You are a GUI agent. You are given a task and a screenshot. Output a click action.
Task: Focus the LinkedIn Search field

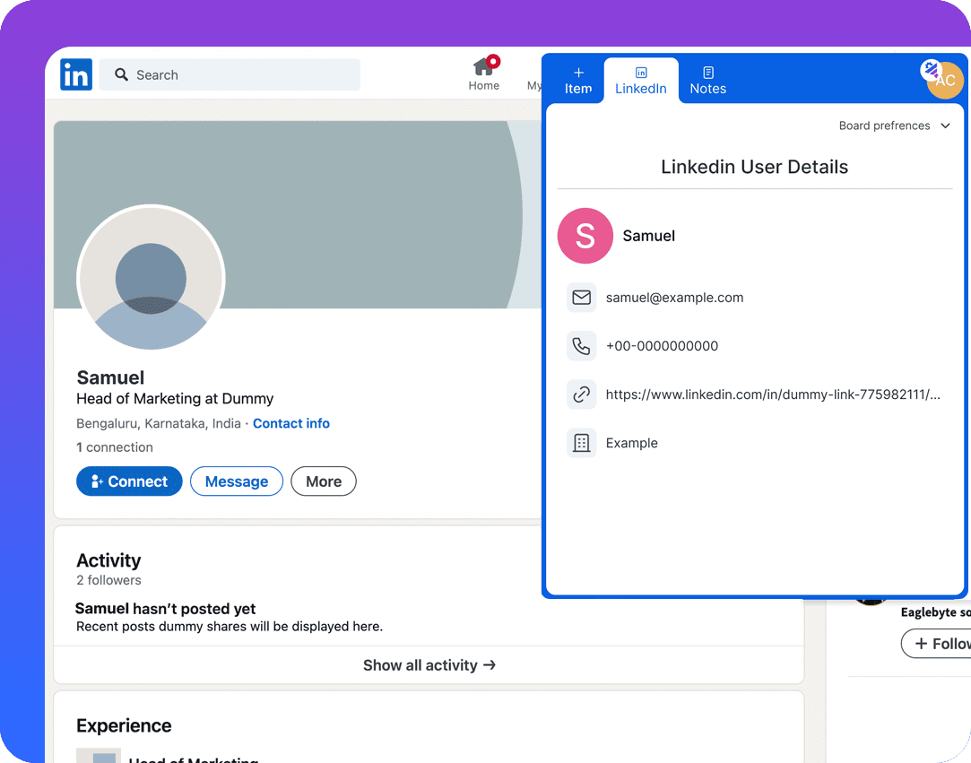point(230,75)
